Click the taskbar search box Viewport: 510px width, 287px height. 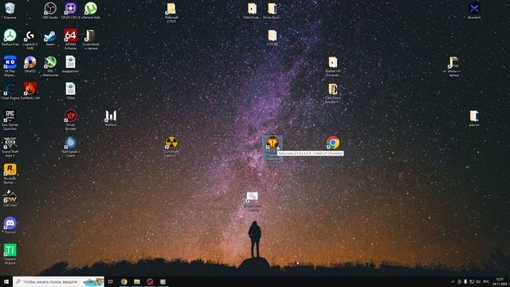tap(58, 281)
